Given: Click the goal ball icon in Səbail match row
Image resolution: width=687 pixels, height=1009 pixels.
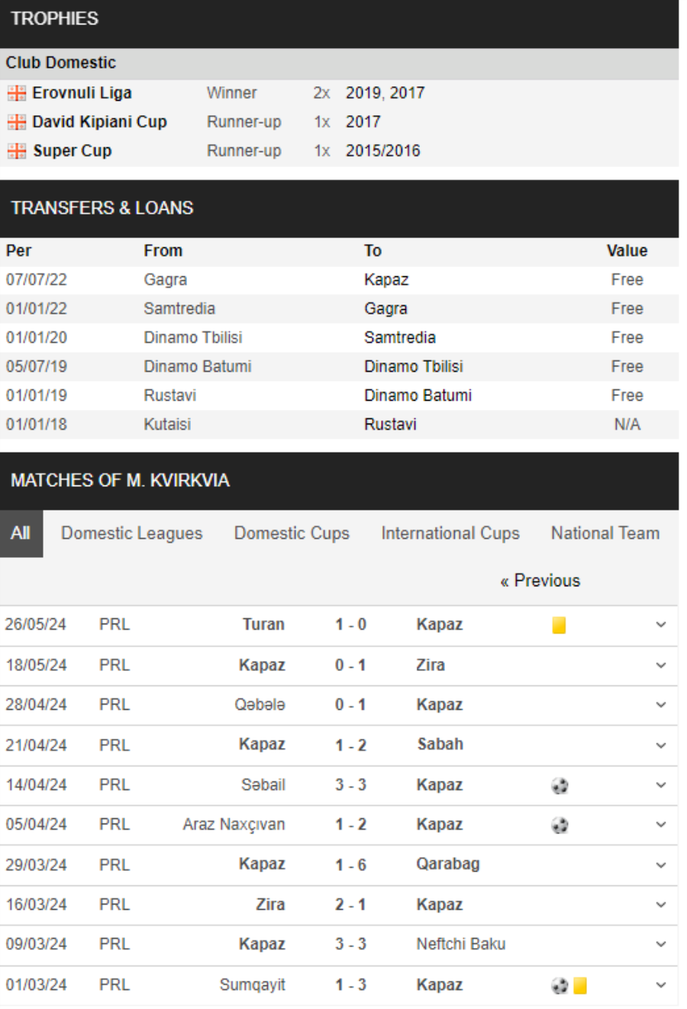Looking at the screenshot, I should [560, 785].
